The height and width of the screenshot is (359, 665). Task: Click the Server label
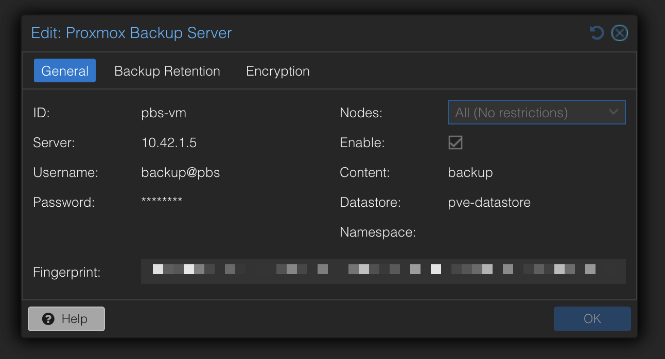point(54,142)
